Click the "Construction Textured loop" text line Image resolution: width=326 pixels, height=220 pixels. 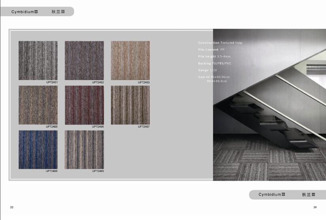[x=220, y=43]
